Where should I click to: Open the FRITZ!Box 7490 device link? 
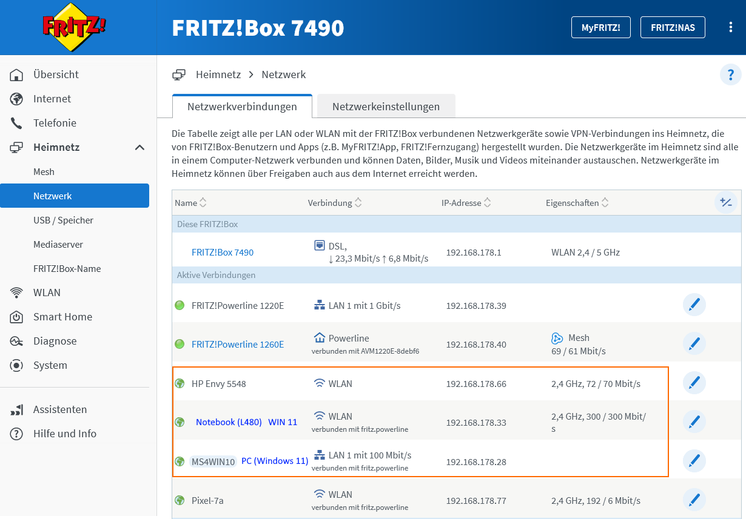click(x=223, y=253)
